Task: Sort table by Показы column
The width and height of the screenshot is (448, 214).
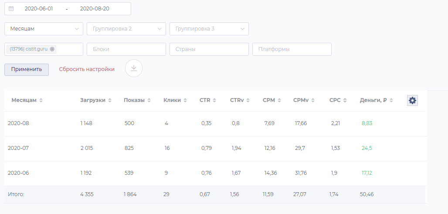Action: pyautogui.click(x=137, y=100)
